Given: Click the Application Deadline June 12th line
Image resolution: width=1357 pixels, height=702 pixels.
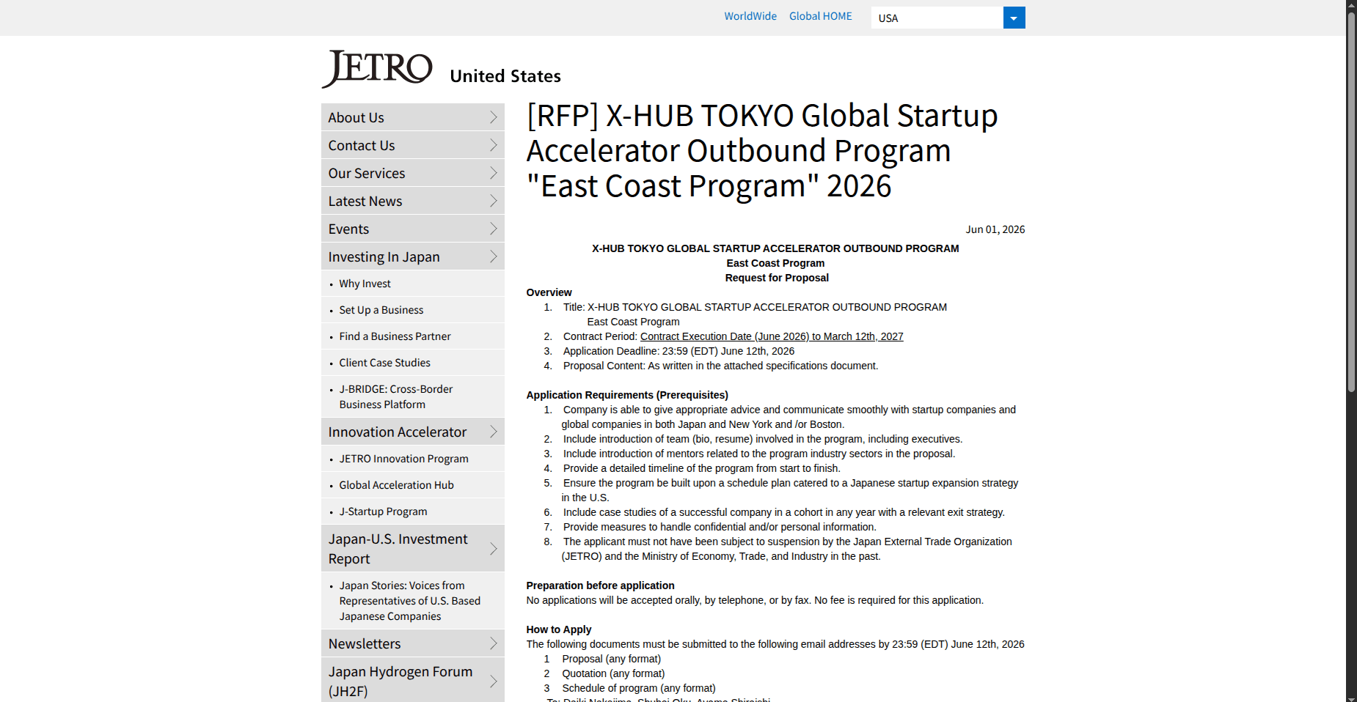Looking at the screenshot, I should 678,351.
